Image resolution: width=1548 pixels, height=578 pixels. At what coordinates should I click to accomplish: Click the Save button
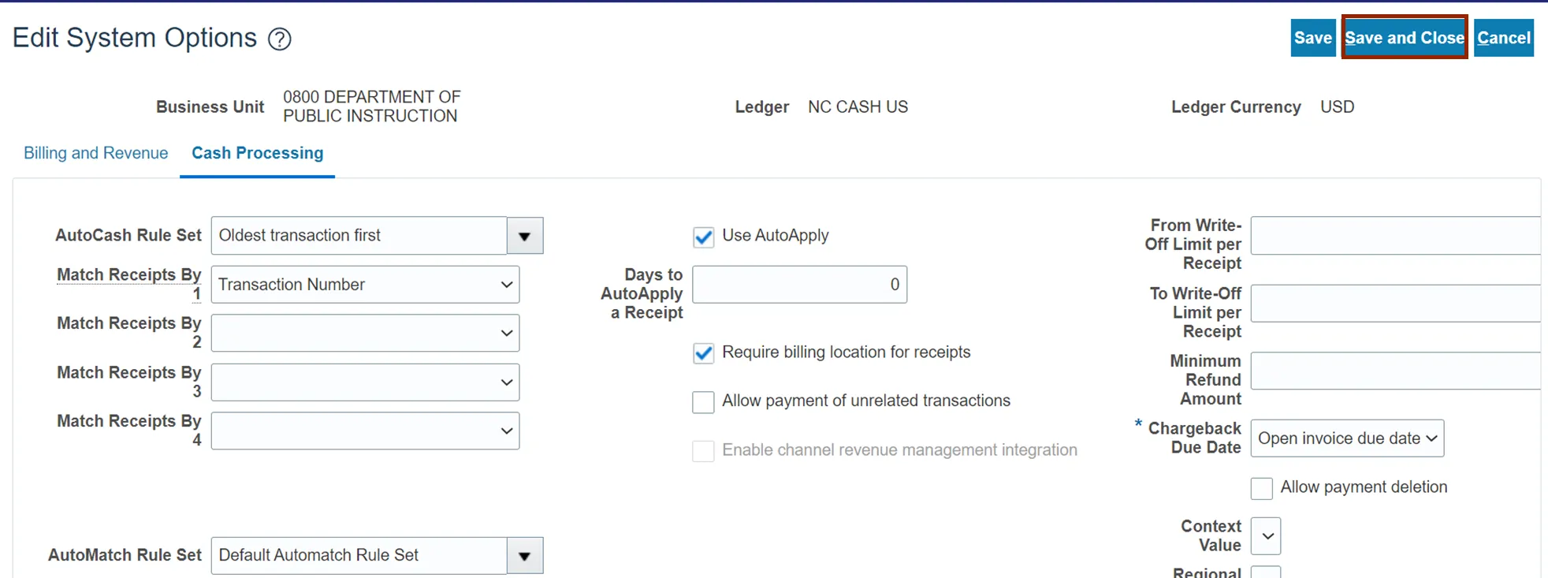click(x=1312, y=38)
